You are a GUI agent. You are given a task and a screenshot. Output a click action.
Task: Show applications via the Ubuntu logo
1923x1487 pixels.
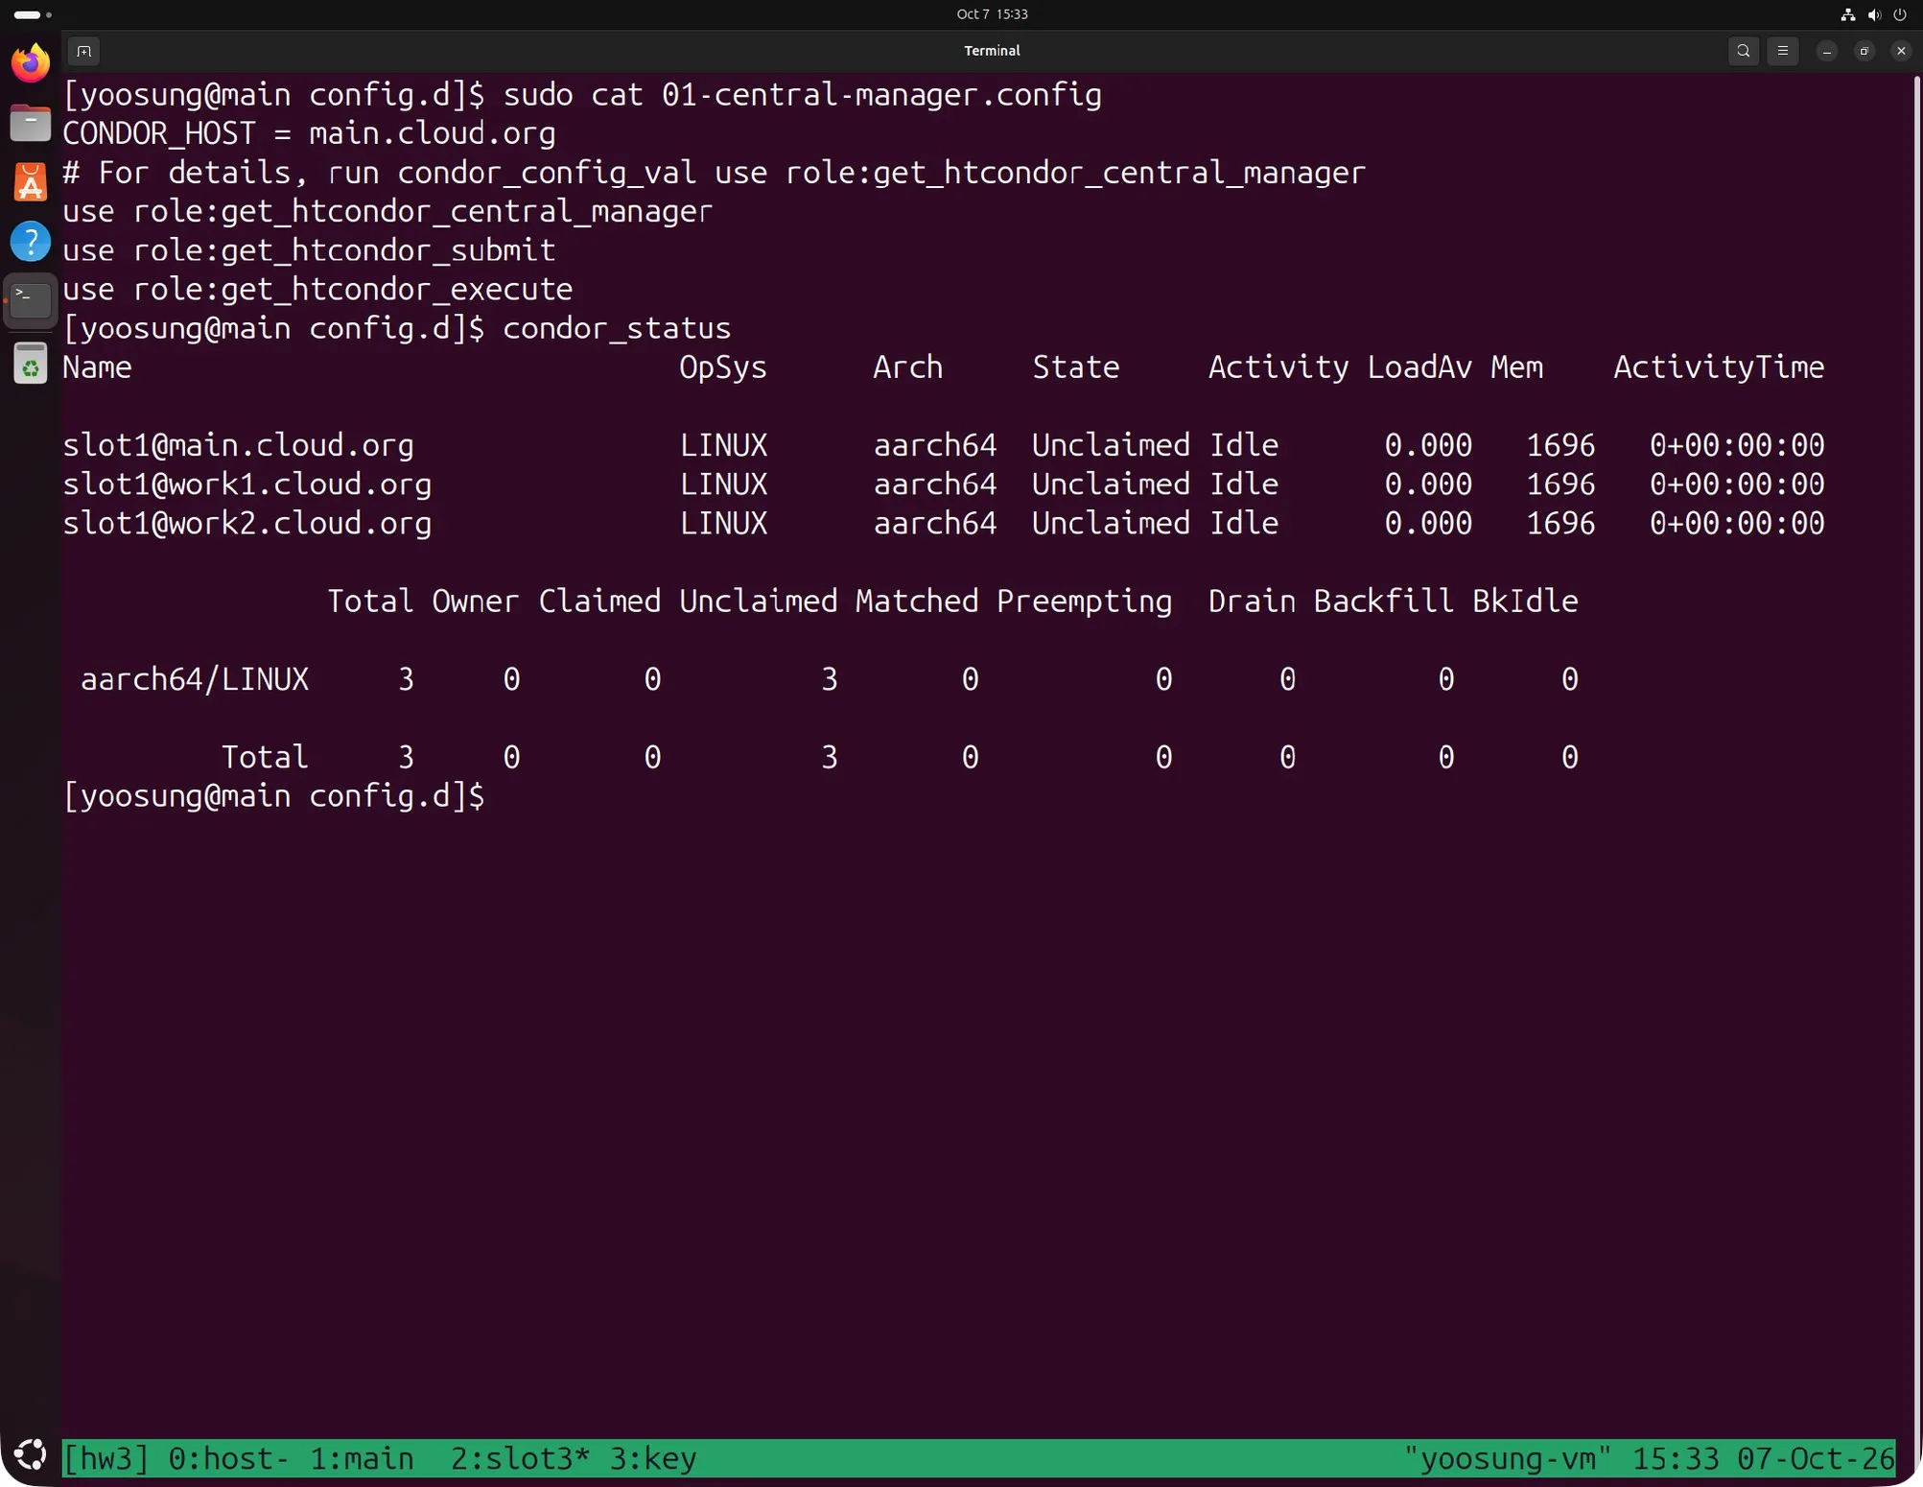(31, 1455)
